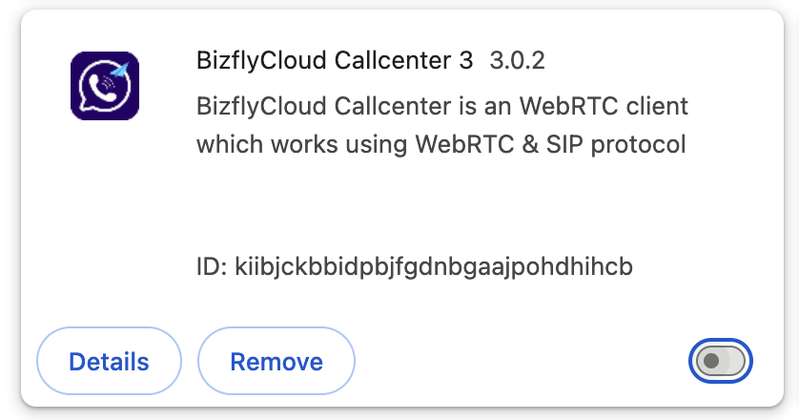The height and width of the screenshot is (420, 799).
Task: Click the word "Remove" in the second button
Action: [x=277, y=363]
